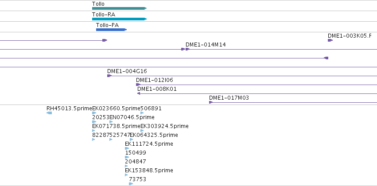Screen dimensions: 377x186
Task: Select the Tollo-PA protein bar
Action: pos(111,30)
